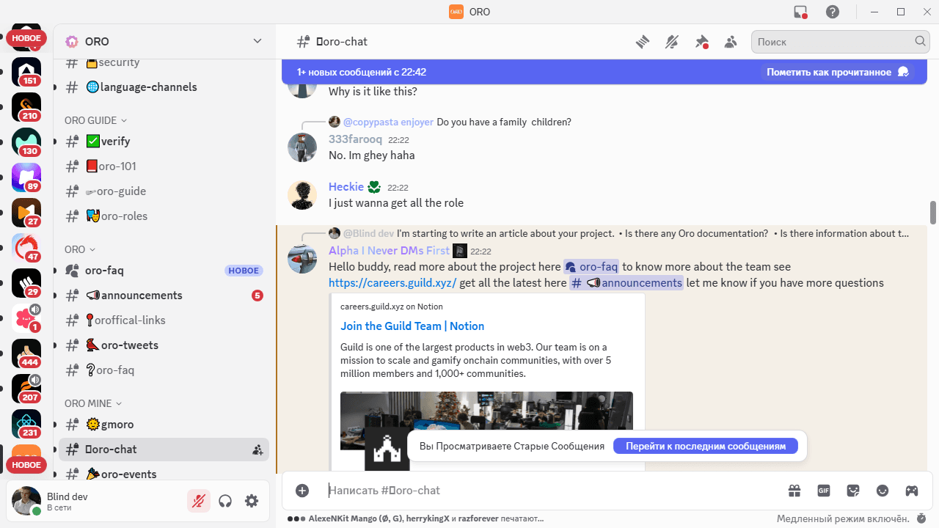Unmute the microphone
Viewport: 939px width, 528px height.
point(199,501)
